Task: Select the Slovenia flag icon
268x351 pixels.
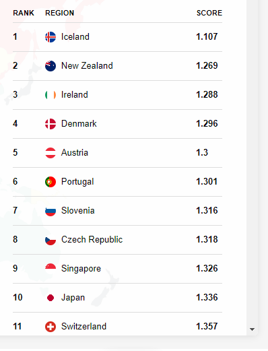Action: click(51, 211)
